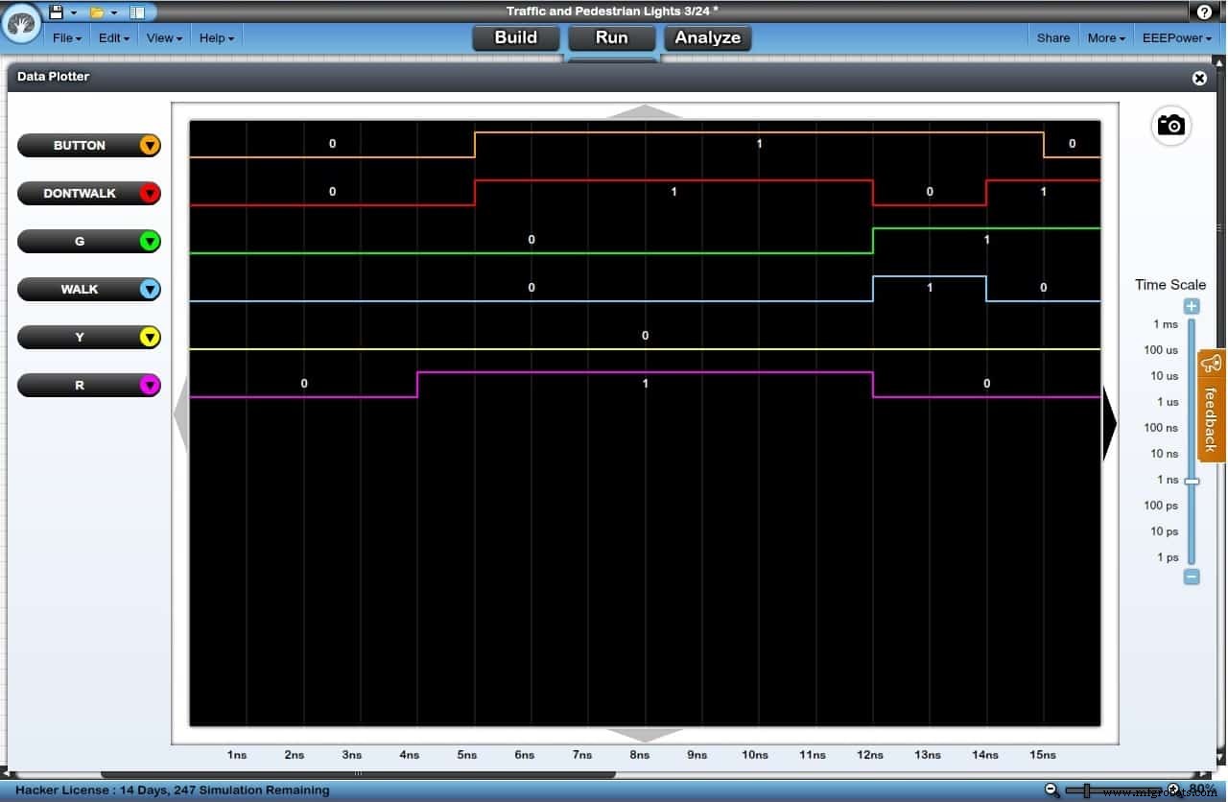Screen dimensions: 1228x802
Task: Open the WALK signal options dropdown
Action: [x=150, y=289]
